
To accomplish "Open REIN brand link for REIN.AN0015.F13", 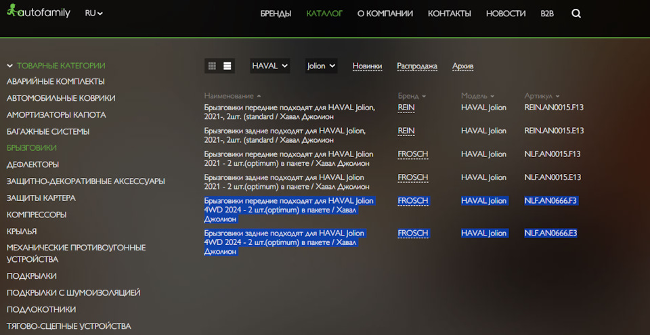I will pos(406,108).
